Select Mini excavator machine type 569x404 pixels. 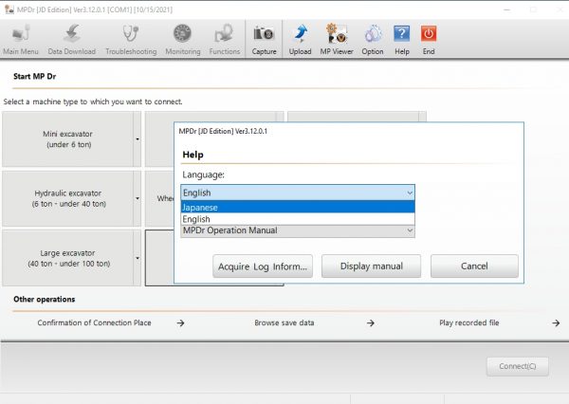[x=68, y=139]
